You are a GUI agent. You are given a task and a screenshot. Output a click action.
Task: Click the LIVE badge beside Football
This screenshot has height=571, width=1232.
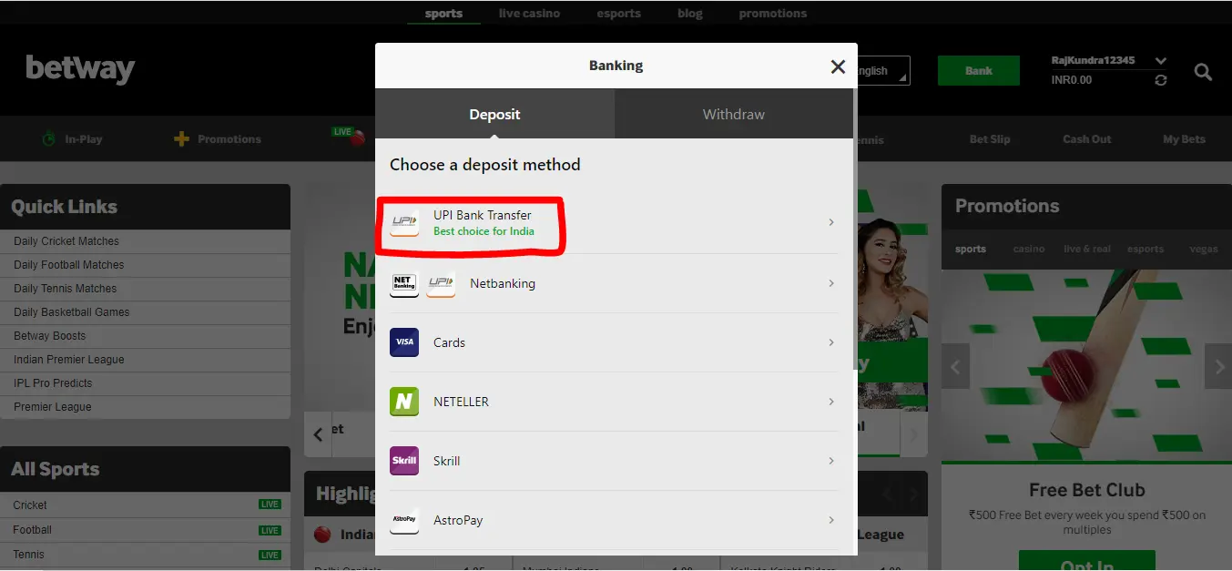coord(270,530)
